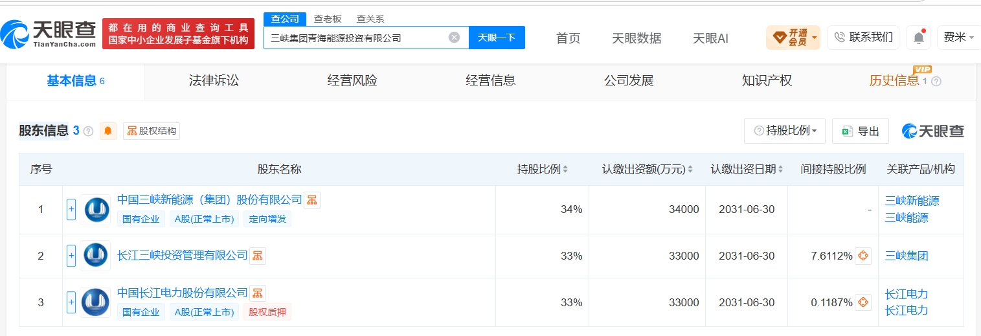The height and width of the screenshot is (336, 981).
Task: Switch to 知识产权 tab
Action: pyautogui.click(x=767, y=81)
